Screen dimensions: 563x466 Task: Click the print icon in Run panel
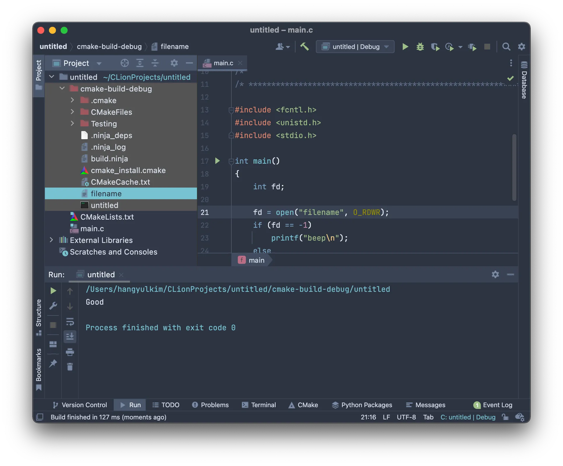point(70,352)
